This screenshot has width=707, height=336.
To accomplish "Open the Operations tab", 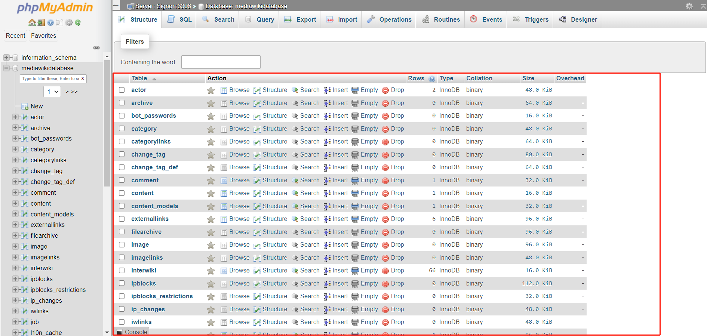I will (389, 20).
